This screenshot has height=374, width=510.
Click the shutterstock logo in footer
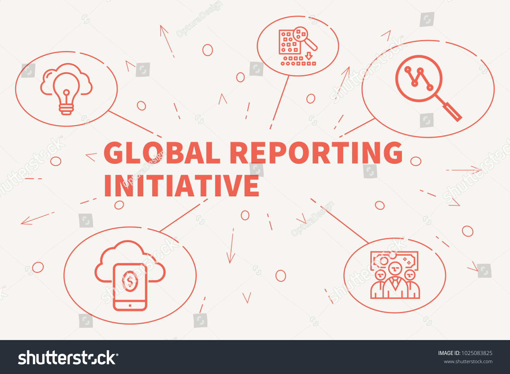pos(68,358)
